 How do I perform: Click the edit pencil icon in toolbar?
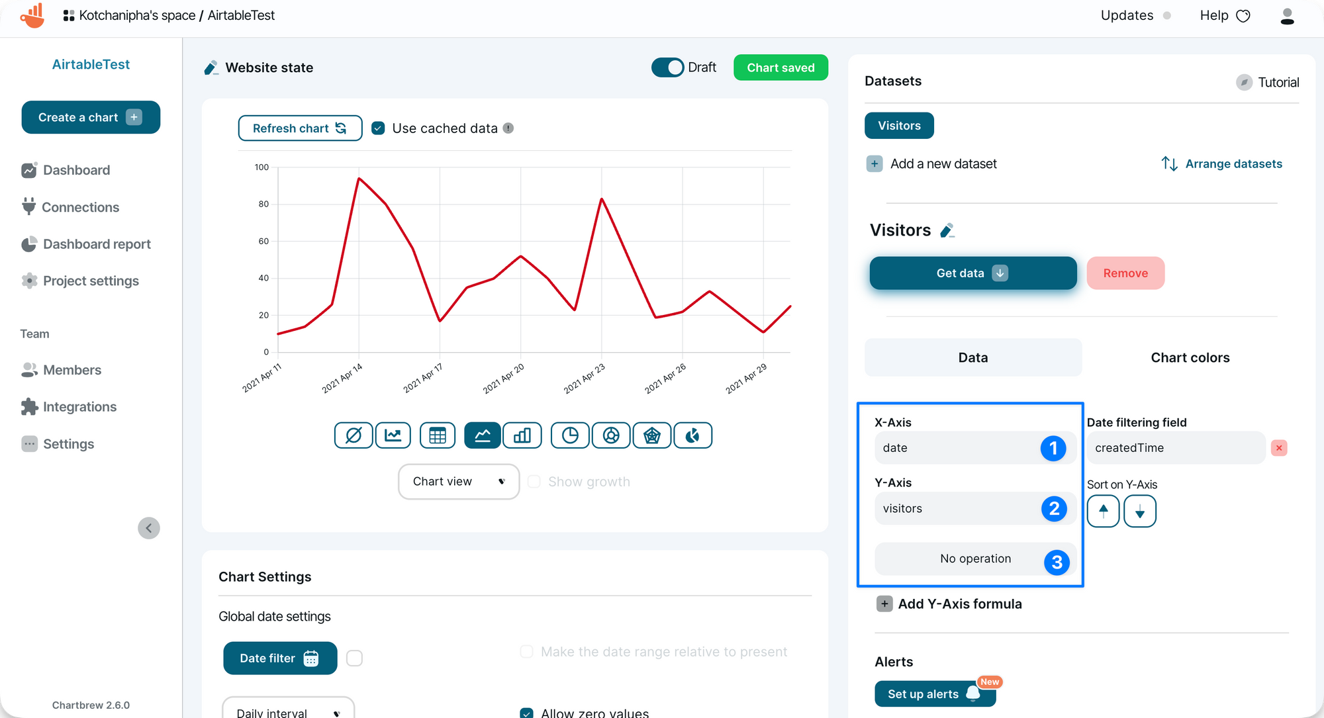click(211, 67)
